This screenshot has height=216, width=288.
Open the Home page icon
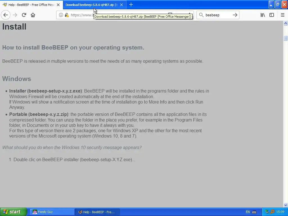pyautogui.click(x=33, y=15)
